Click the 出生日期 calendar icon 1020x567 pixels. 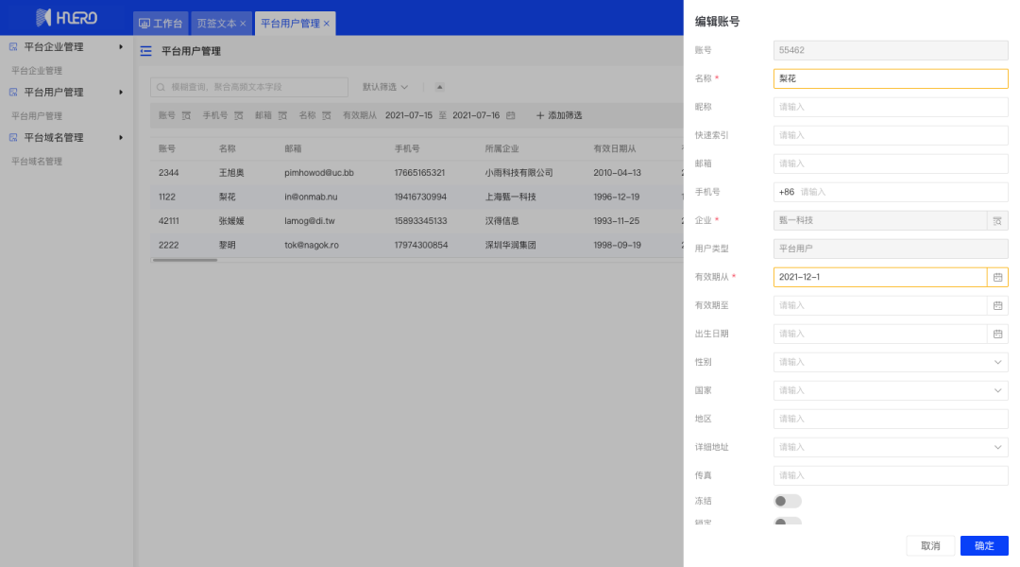point(997,334)
